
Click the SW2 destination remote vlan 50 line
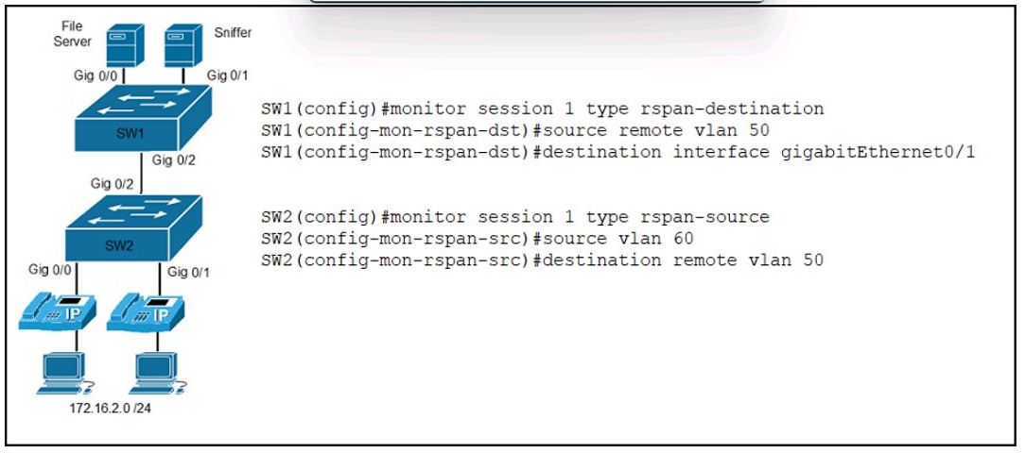tap(543, 260)
